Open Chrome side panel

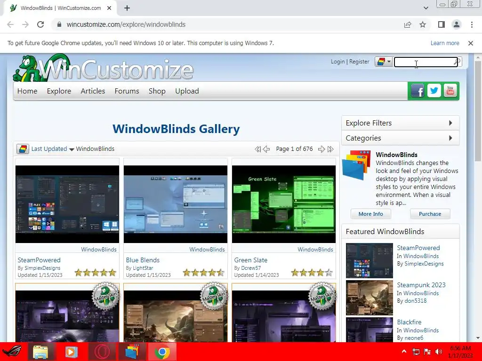tap(442, 24)
